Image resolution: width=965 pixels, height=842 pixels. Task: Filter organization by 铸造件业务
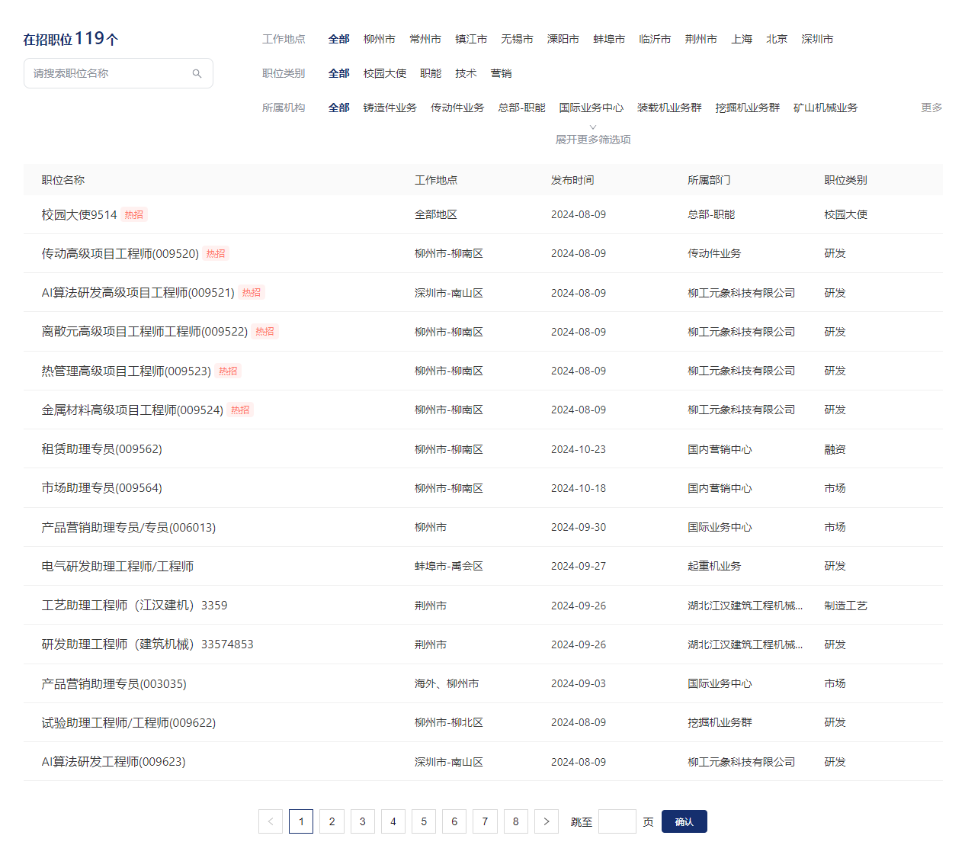pos(390,108)
